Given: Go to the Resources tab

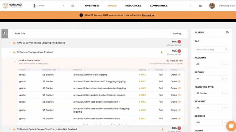Looking at the screenshot, I should pos(133,6).
